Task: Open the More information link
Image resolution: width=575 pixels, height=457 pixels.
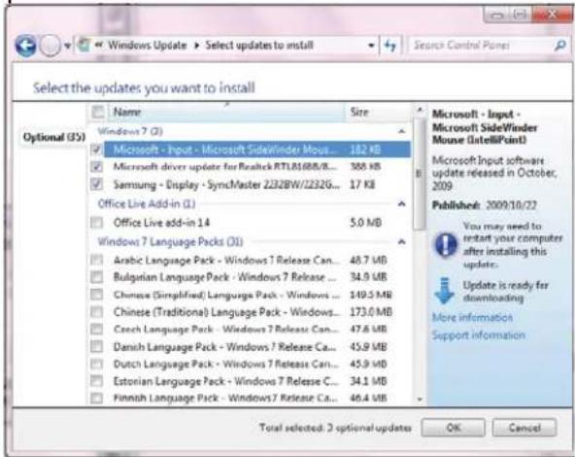Action: point(472,317)
